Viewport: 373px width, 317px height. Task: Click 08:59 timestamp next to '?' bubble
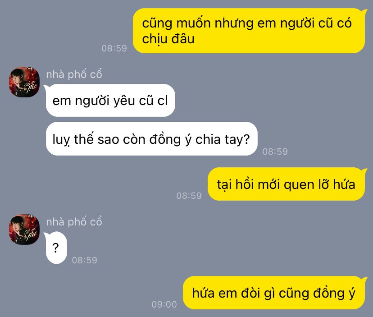tap(84, 260)
